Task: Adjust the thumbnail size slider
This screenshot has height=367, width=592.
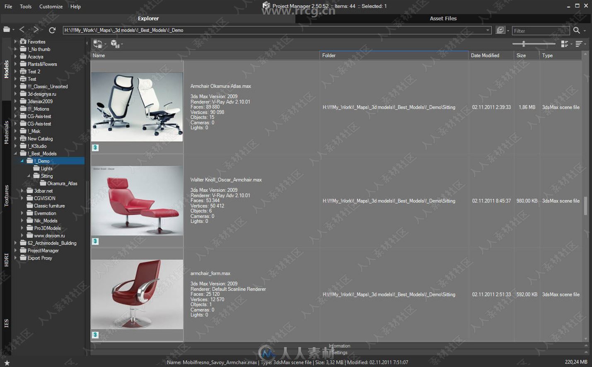Action: point(524,43)
